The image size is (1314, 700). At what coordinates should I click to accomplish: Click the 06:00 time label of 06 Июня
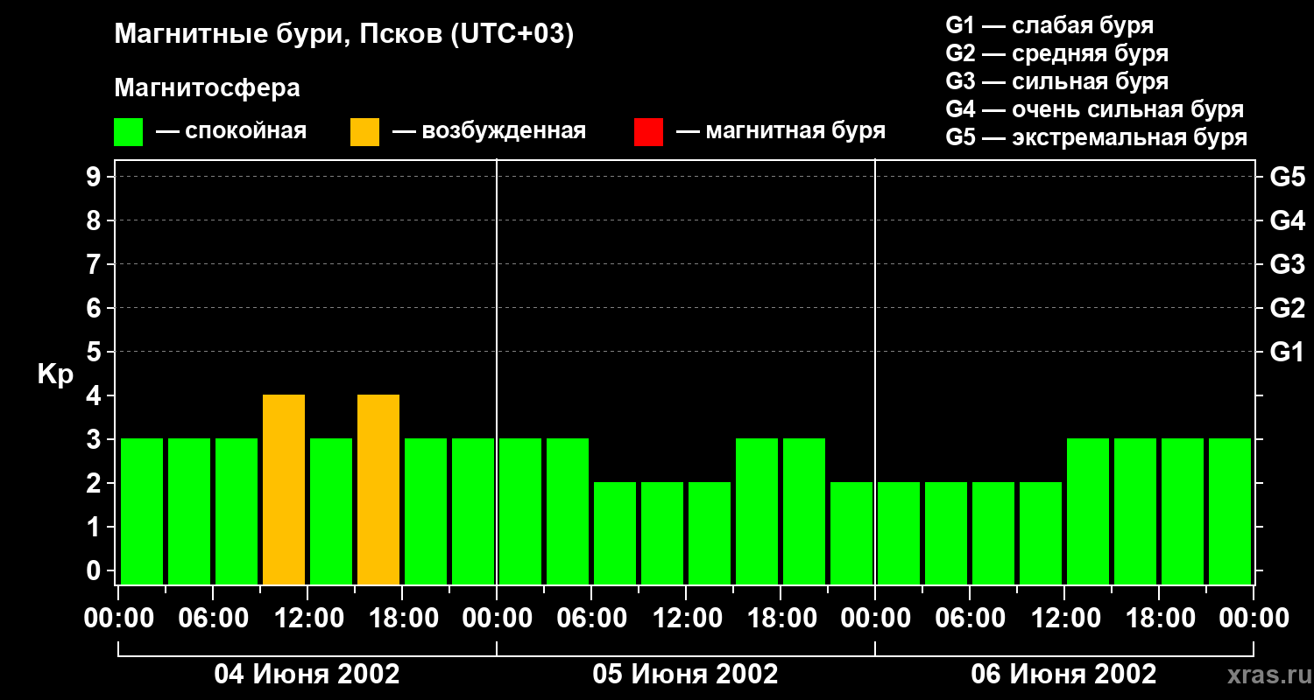970,619
